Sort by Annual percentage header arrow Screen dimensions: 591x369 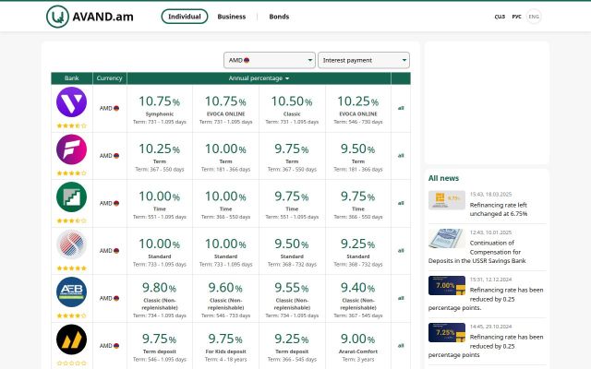click(x=287, y=78)
